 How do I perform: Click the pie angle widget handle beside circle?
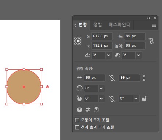47,87
